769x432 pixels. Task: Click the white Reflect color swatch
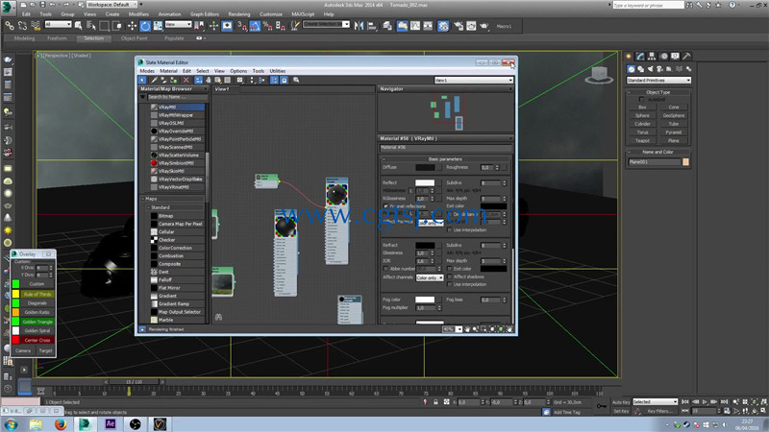425,182
